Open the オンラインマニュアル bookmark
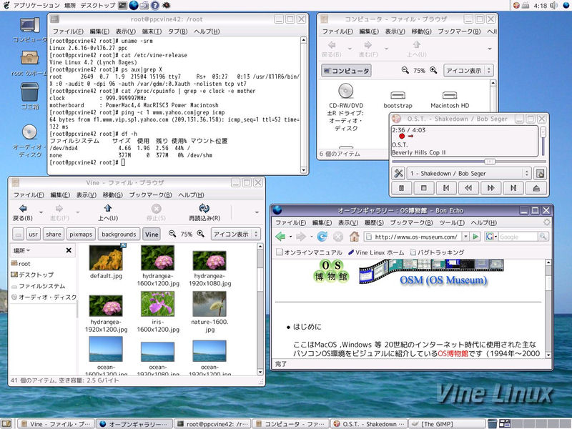 pos(310,252)
